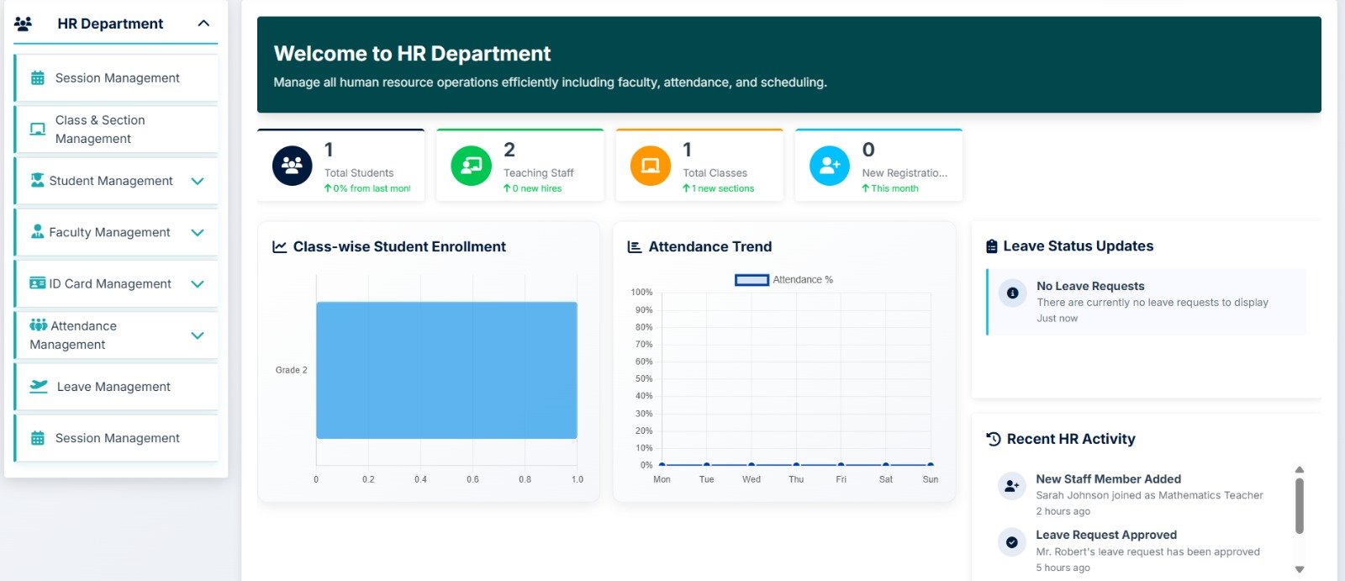Open ID Card Management menu item
Image resolution: width=1345 pixels, height=581 pixels.
117,283
